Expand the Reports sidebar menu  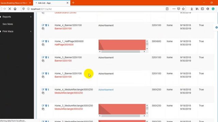17,17
